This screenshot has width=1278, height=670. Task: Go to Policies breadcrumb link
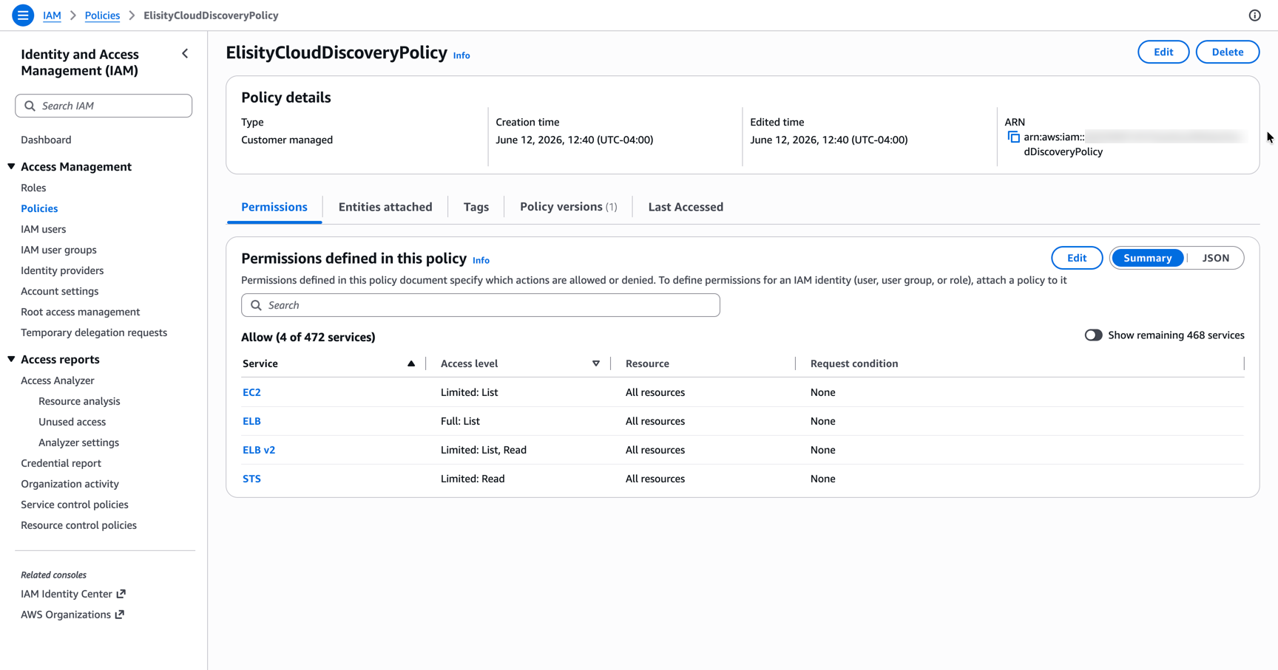tap(102, 16)
